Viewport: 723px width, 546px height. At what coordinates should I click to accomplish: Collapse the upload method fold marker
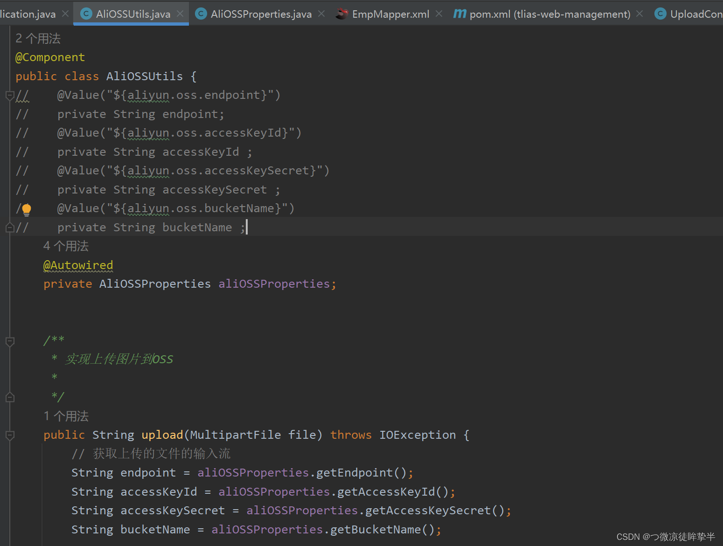(9, 435)
